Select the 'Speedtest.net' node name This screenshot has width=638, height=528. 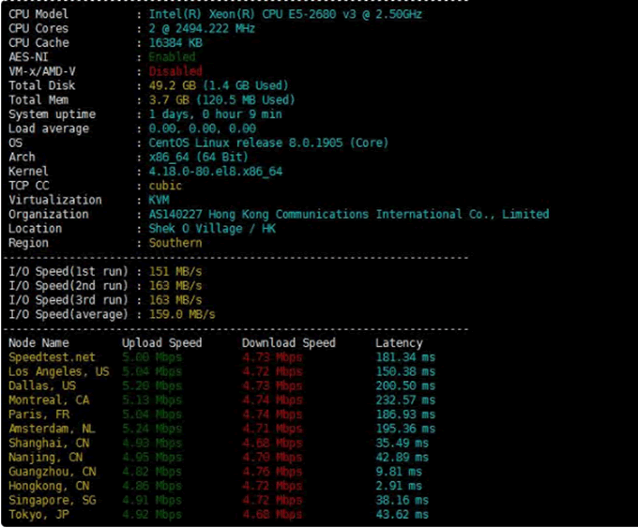coord(52,357)
